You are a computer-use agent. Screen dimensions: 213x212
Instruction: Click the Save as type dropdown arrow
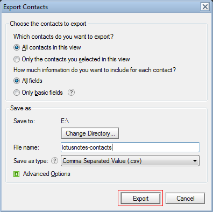pos(195,161)
